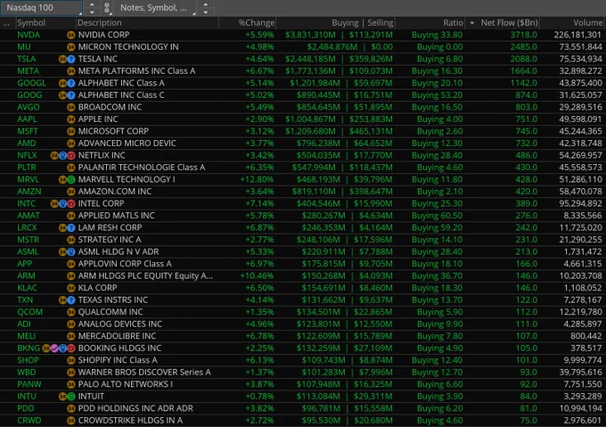Click the blue lightbulb icon on NFLX row

[x=62, y=155]
